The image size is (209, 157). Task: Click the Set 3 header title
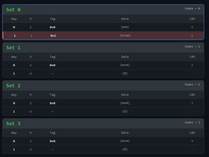(13, 124)
